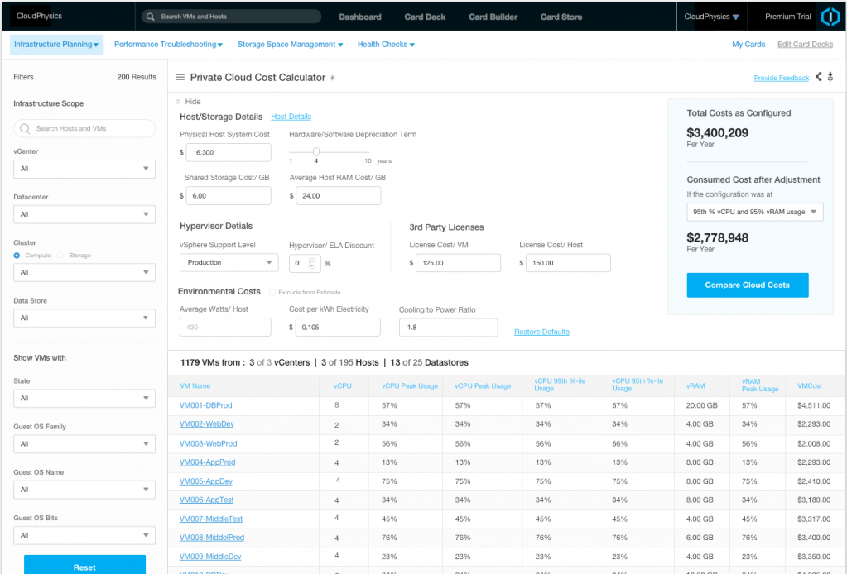Click the CloudPhysics logo icon in the top-right corner

(x=830, y=17)
